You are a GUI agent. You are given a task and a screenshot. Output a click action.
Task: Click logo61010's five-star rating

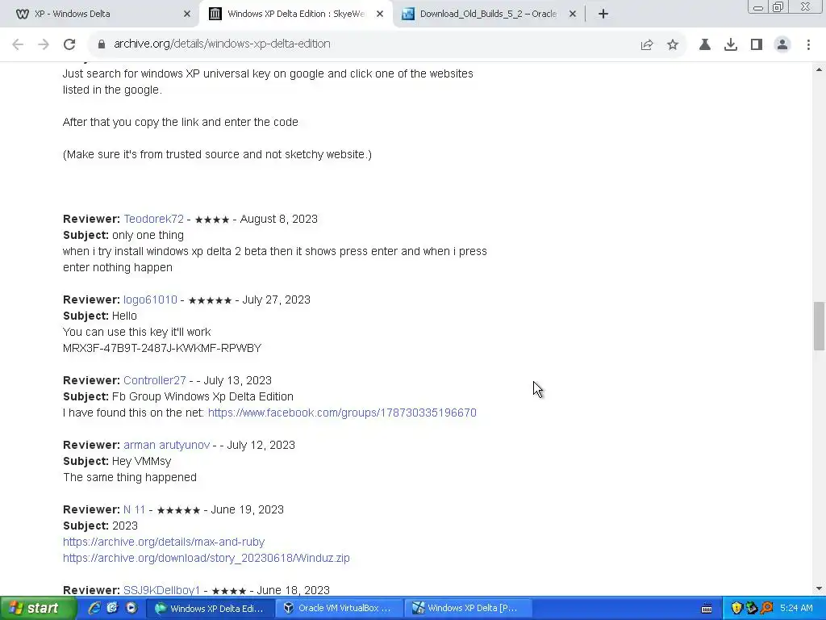point(210,300)
